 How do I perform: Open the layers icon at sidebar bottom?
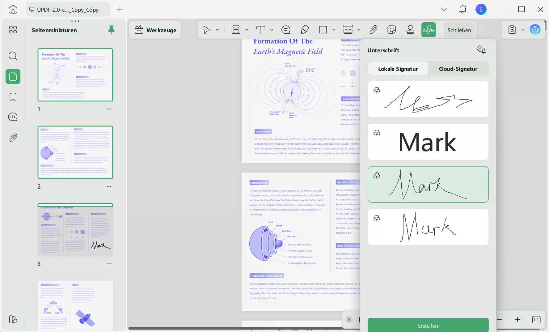click(13, 319)
